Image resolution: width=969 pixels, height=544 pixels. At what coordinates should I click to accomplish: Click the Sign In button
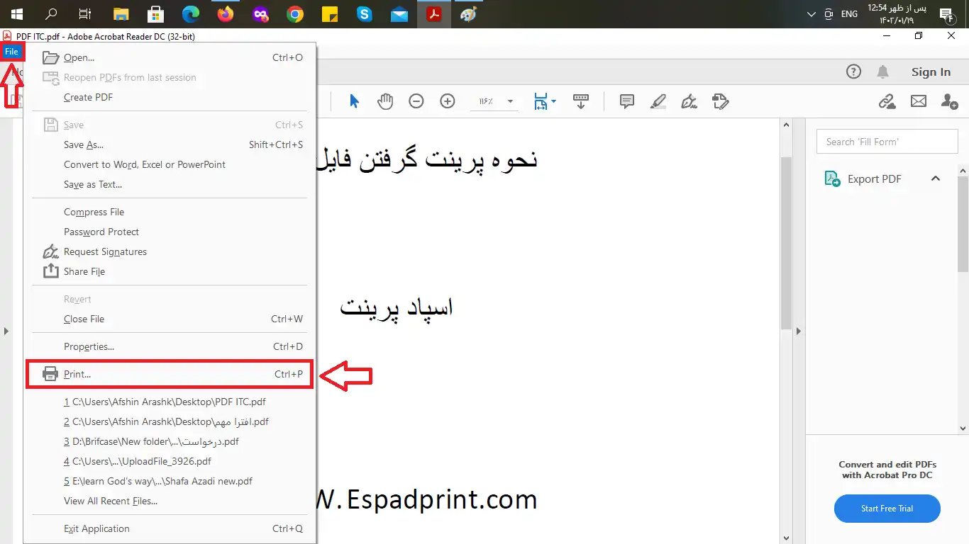pos(931,72)
